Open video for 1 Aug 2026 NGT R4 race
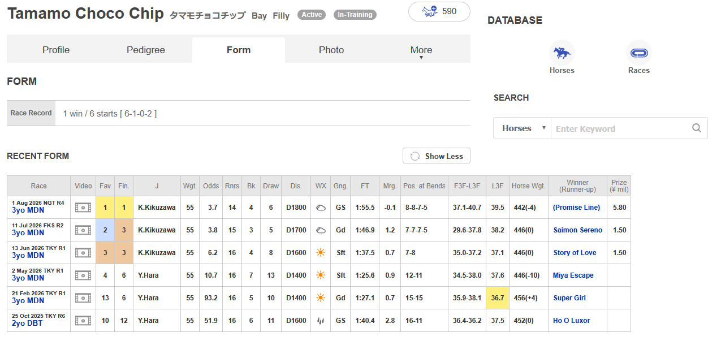Viewport: 721px width, 345px height. pos(83,208)
